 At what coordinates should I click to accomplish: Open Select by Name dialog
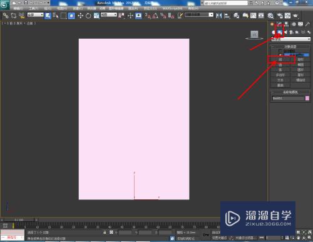[56, 16]
